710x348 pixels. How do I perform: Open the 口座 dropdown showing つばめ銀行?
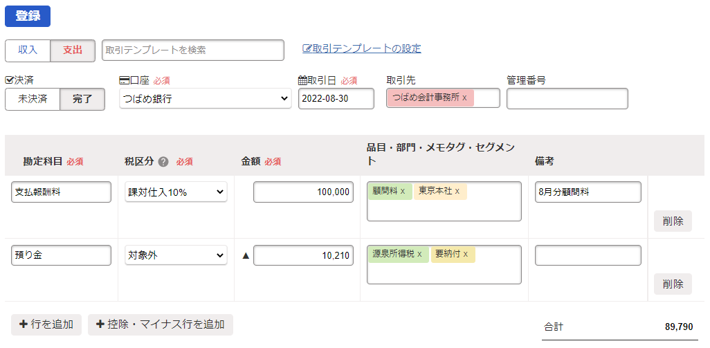click(x=206, y=99)
